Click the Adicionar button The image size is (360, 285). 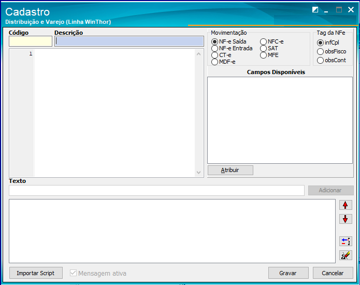pyautogui.click(x=330, y=190)
